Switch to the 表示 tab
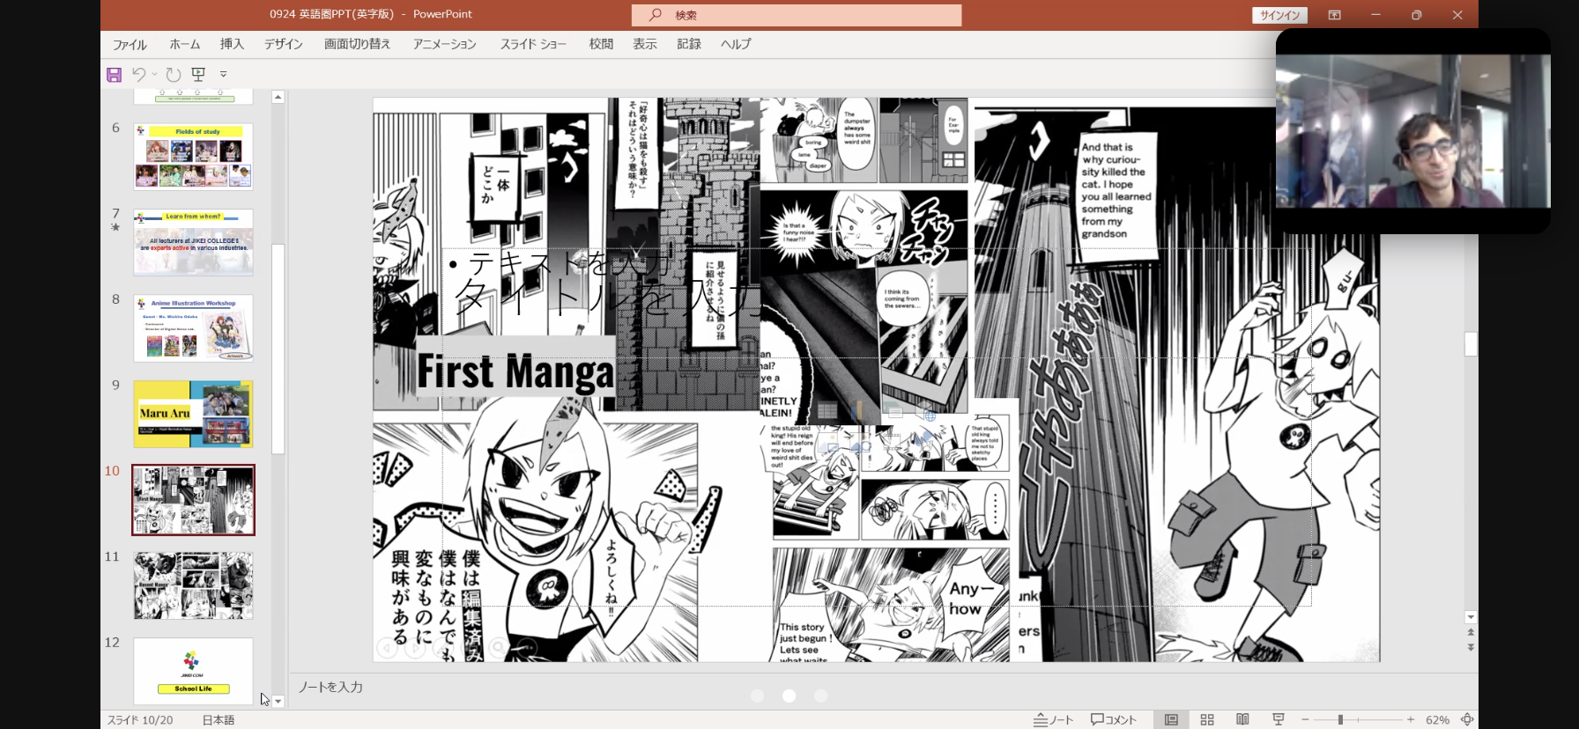1579x729 pixels. (x=645, y=44)
